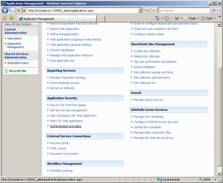Click the browser Back arrow button
This screenshot has width=223, height=183.
pyautogui.click(x=5, y=10)
